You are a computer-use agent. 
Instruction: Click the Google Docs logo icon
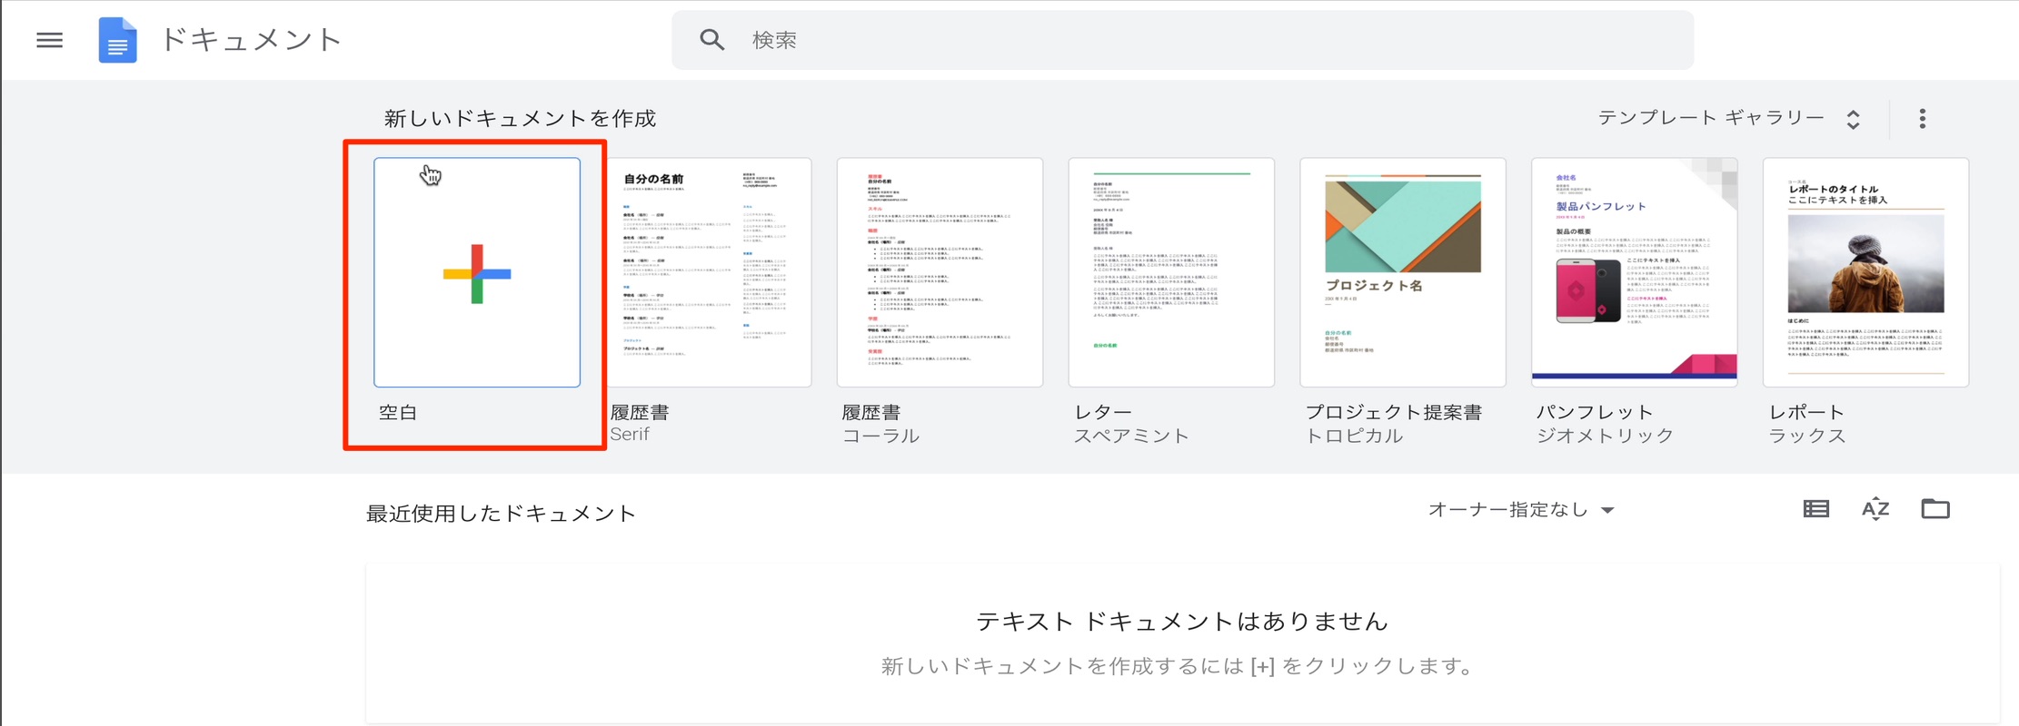coord(117,40)
